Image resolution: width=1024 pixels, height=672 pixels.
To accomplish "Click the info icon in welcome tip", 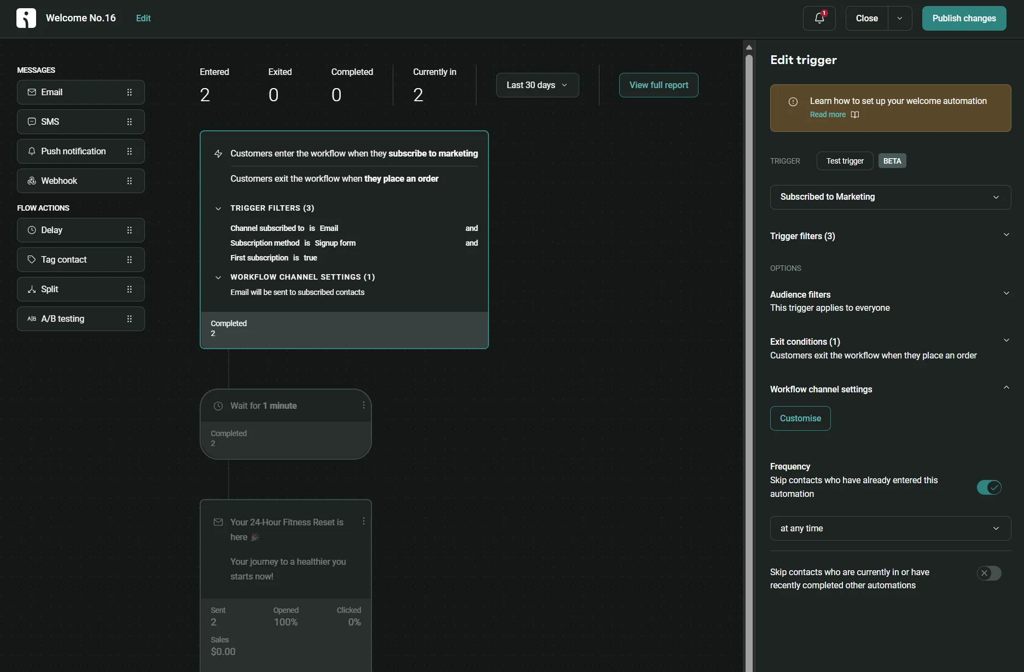I will 793,102.
